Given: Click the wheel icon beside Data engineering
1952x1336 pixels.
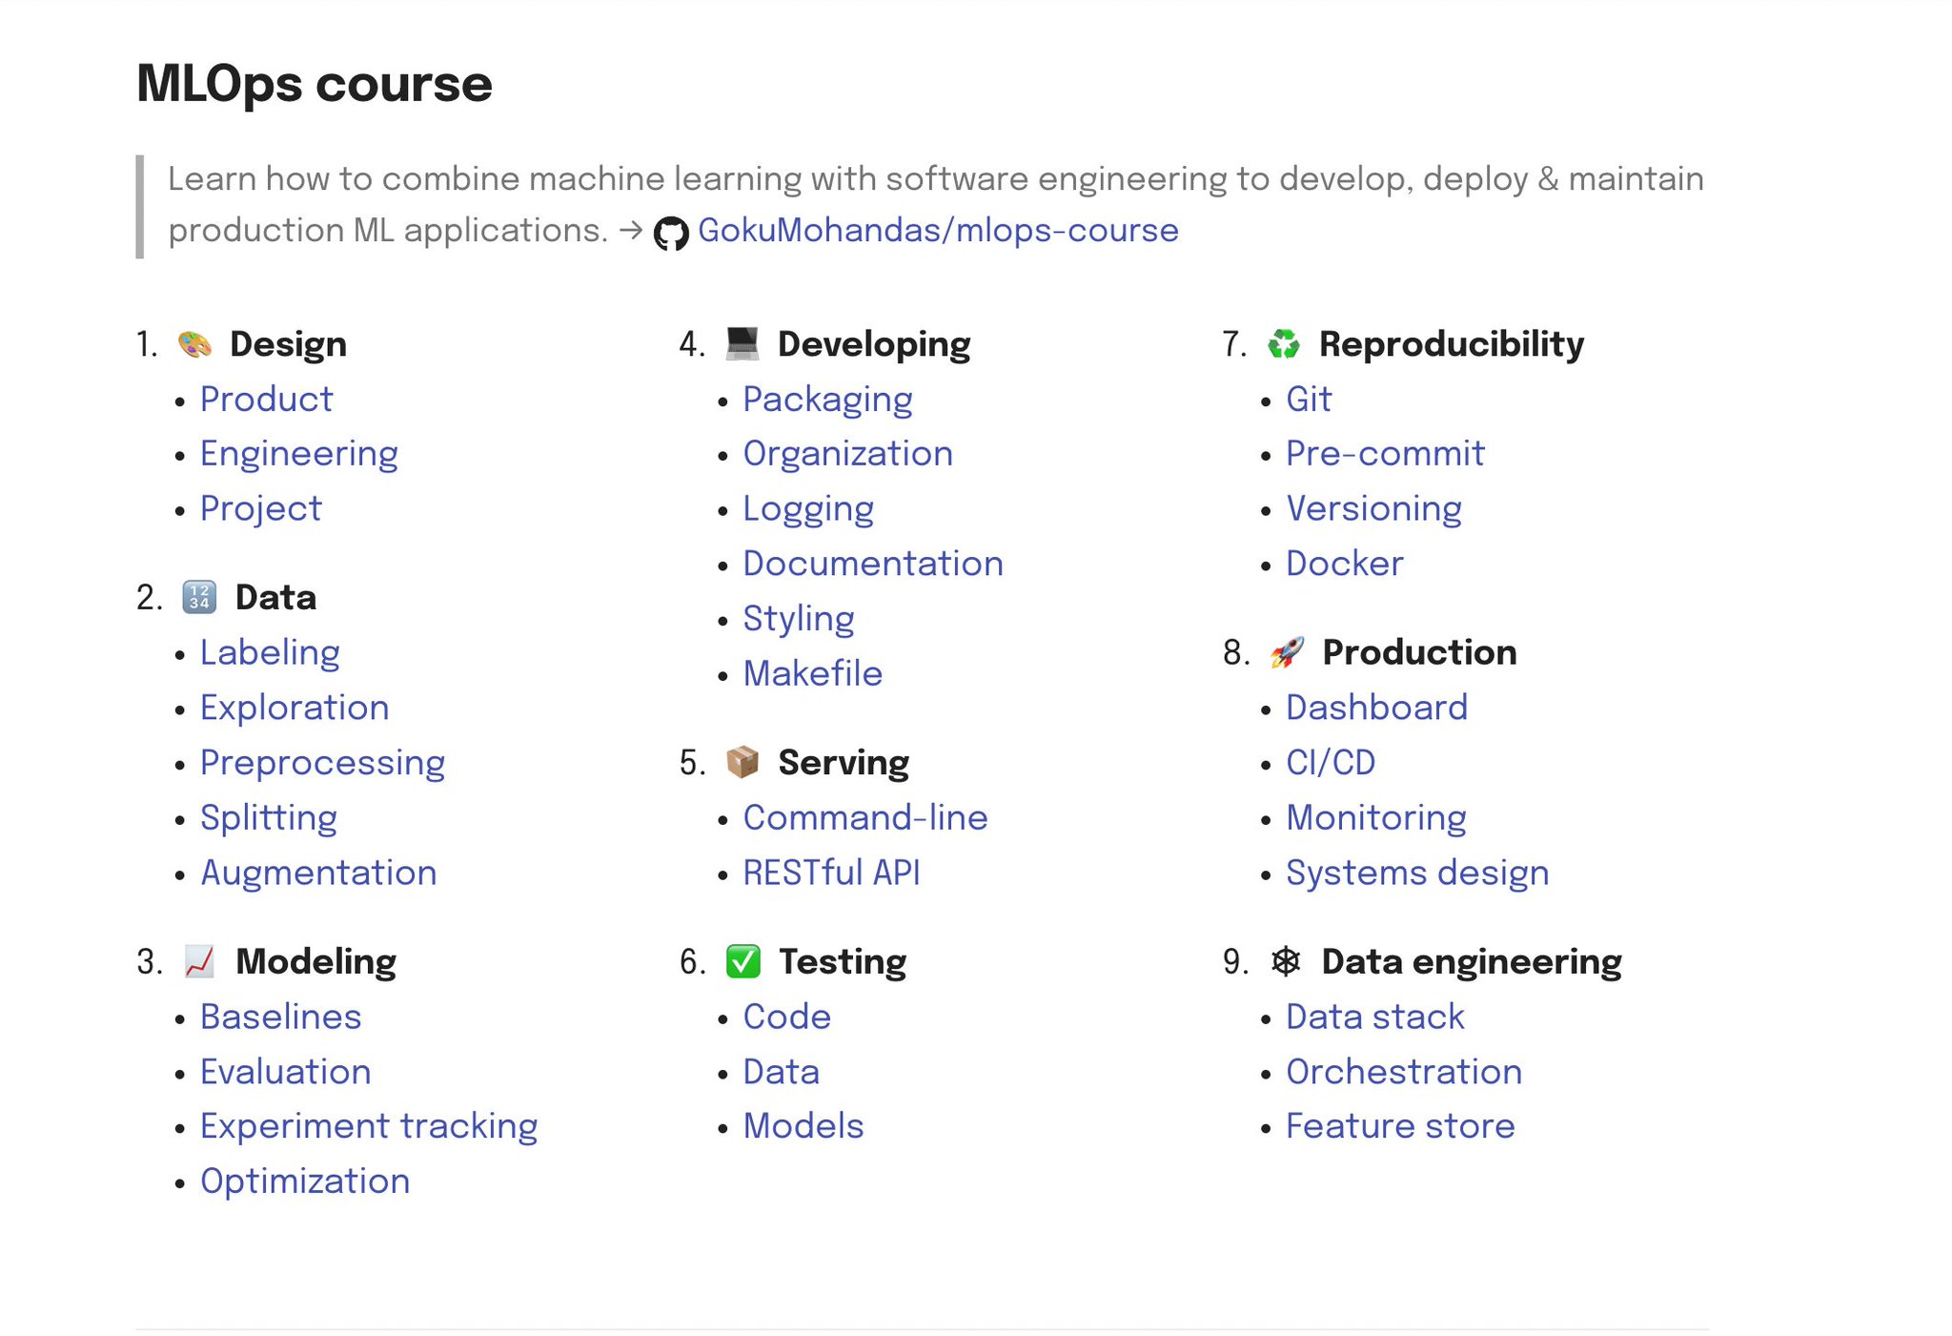Looking at the screenshot, I should (1288, 962).
